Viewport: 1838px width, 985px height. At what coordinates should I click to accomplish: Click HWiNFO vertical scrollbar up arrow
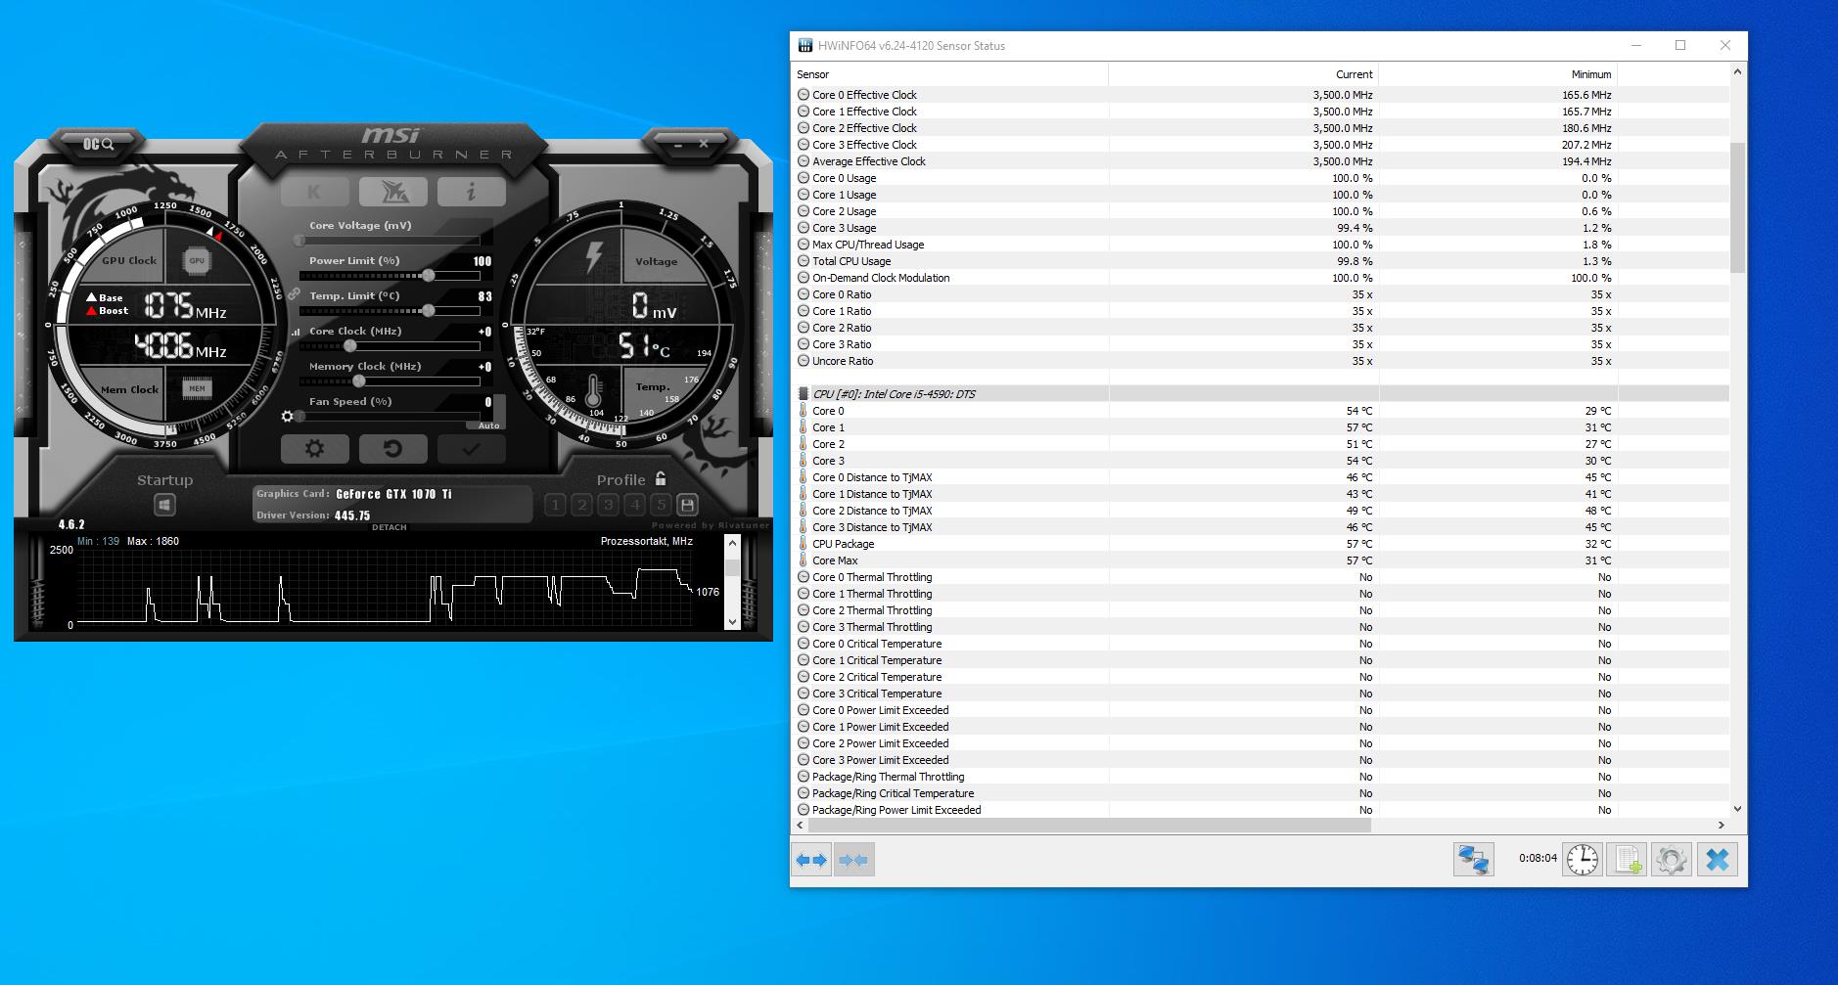tap(1737, 72)
